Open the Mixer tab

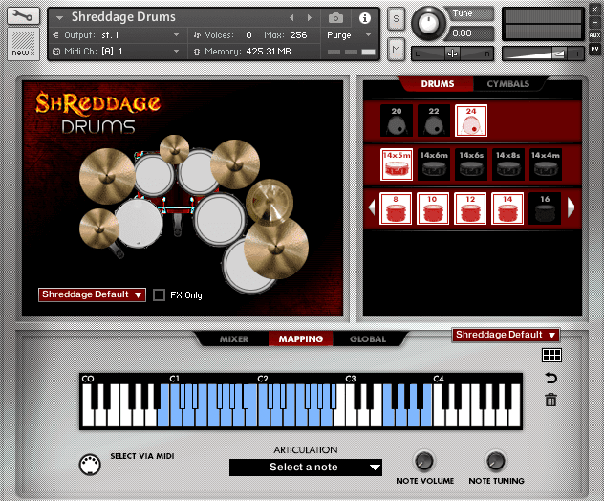click(234, 339)
